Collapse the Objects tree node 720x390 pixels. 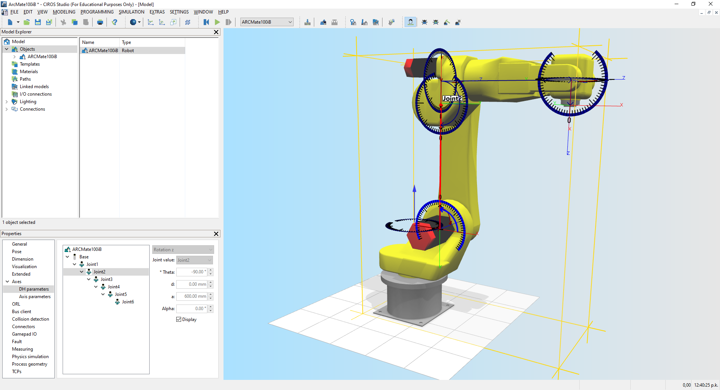click(x=6, y=49)
